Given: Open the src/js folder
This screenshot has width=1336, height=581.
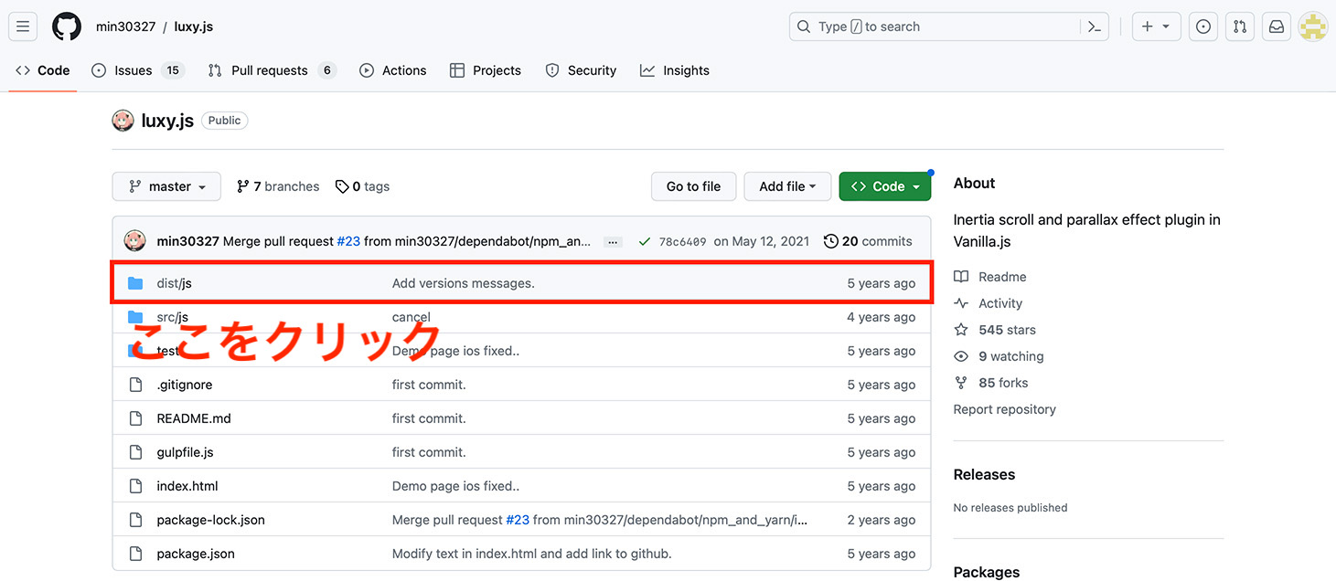Looking at the screenshot, I should pos(172,317).
